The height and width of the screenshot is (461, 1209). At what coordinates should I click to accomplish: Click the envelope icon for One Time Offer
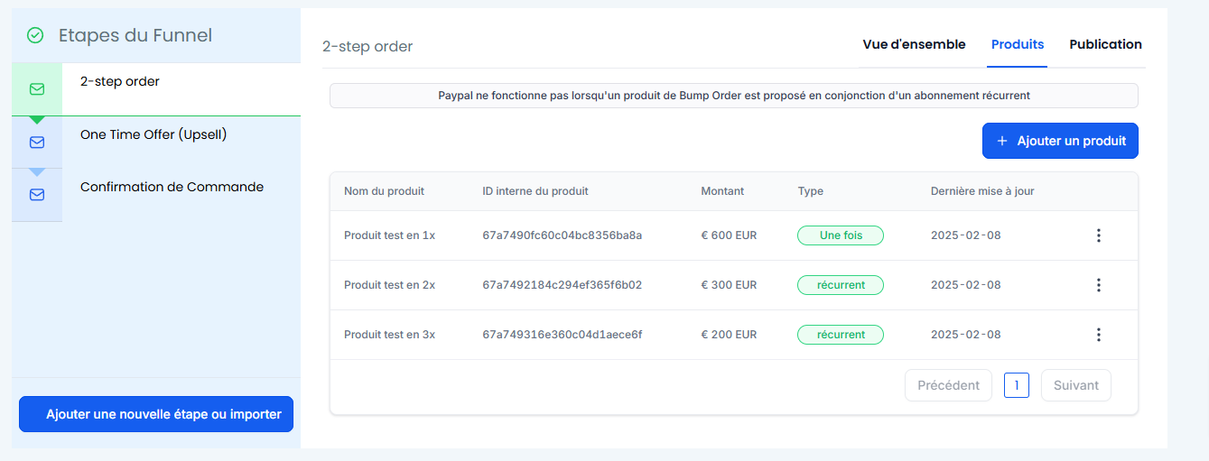[x=37, y=143]
